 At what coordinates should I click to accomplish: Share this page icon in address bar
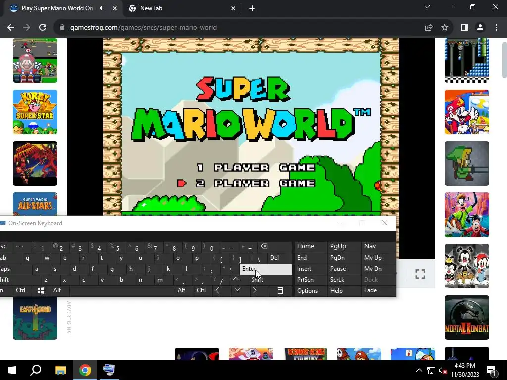[x=429, y=28]
